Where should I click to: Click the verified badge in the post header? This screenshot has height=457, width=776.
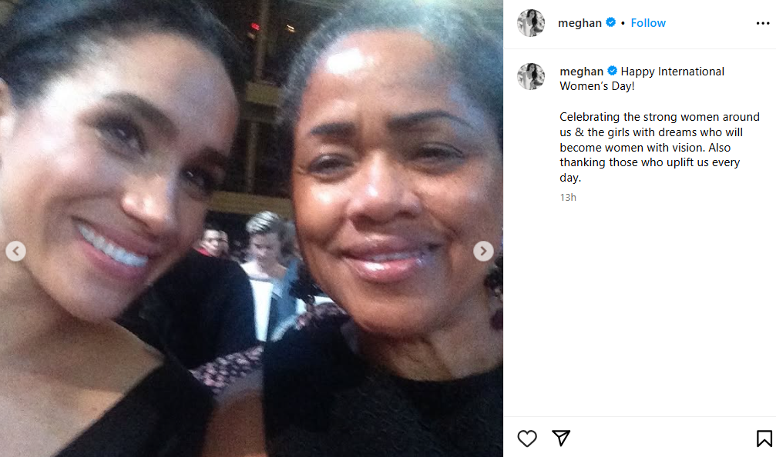[x=611, y=23]
